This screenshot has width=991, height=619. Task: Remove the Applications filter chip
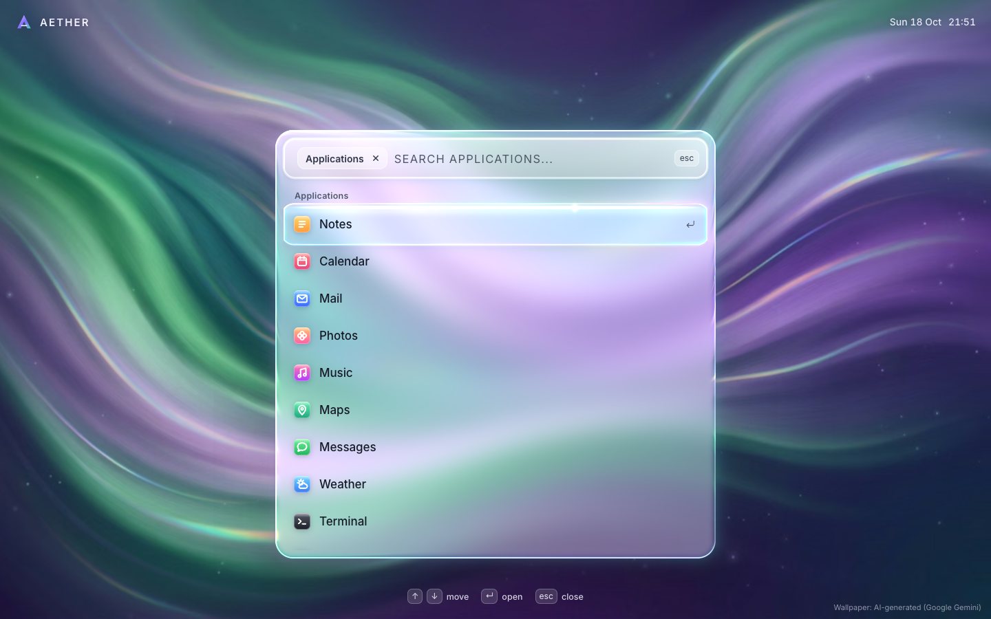tap(376, 158)
